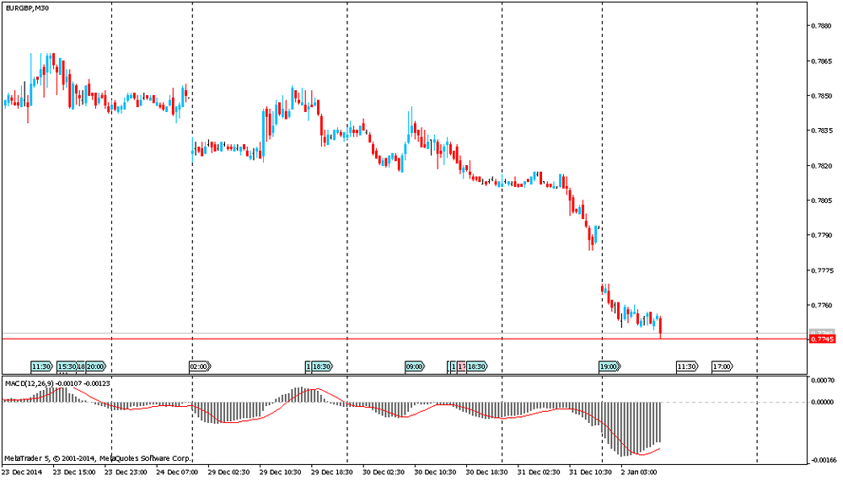Screen dimensions: 843x481
Task: Select the pink event marker labeled 13
Action: coord(461,366)
